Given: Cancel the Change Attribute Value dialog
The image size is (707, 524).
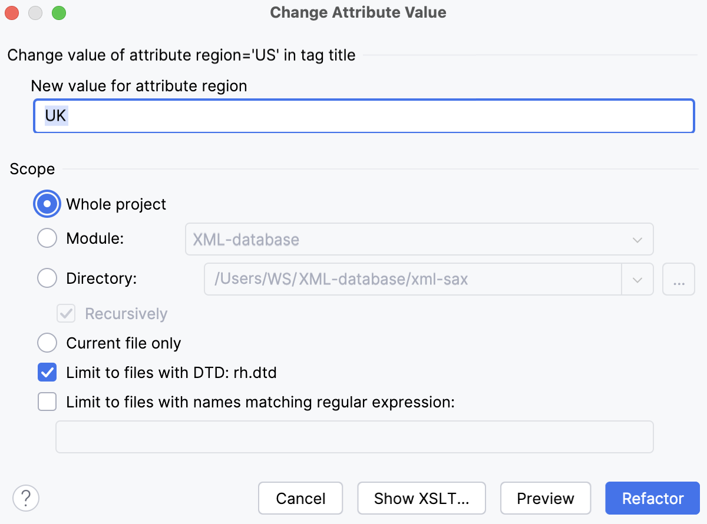Looking at the screenshot, I should point(300,498).
